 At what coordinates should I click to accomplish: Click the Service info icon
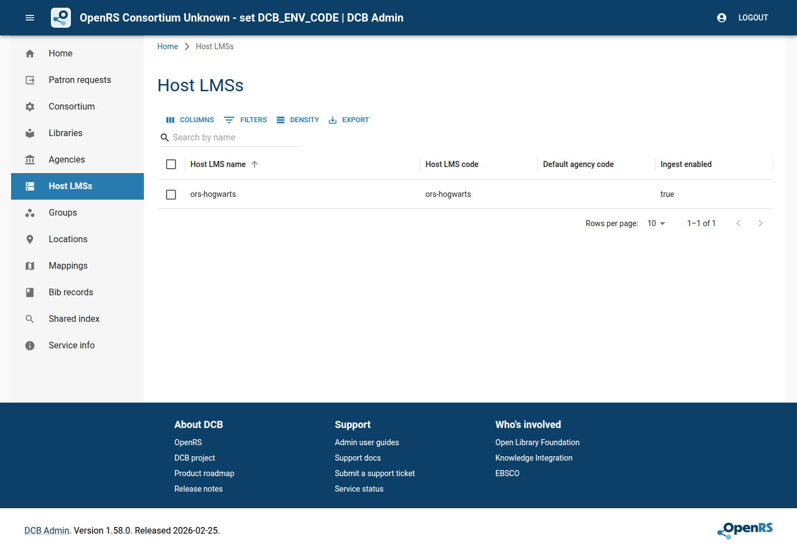(30, 346)
